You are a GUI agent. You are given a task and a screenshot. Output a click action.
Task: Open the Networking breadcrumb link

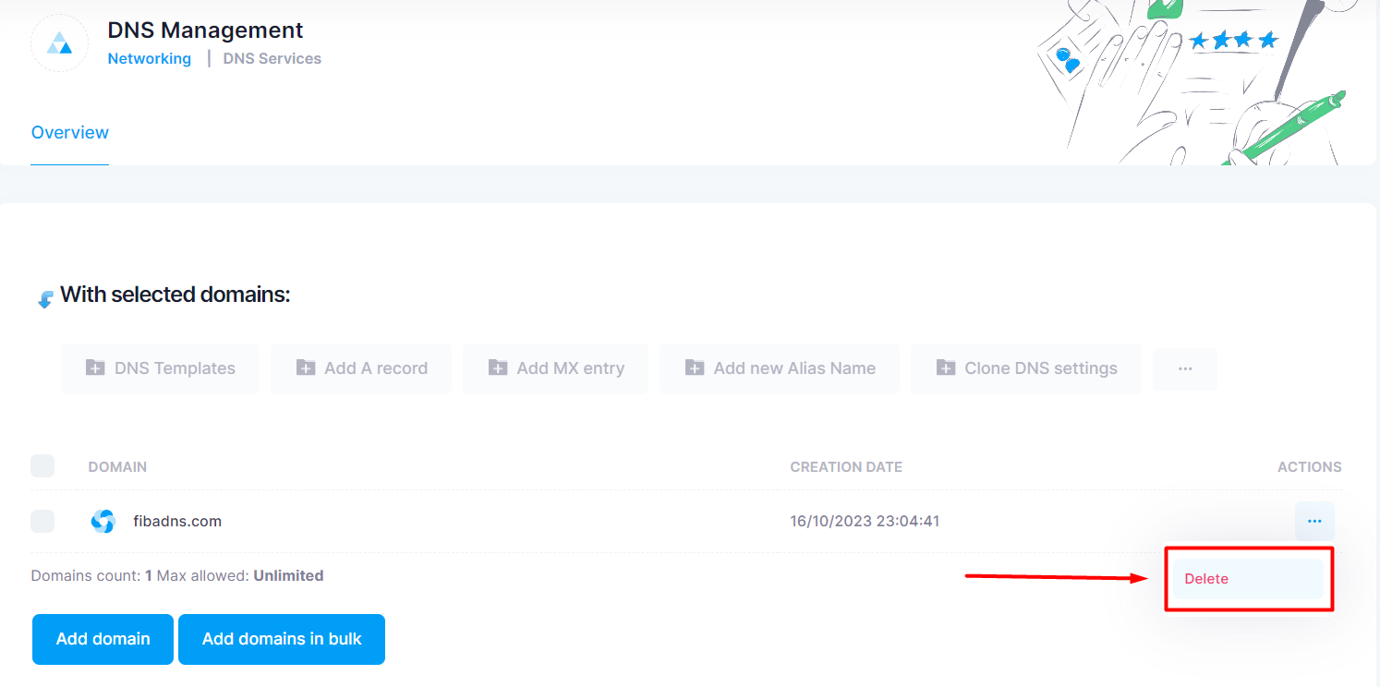coord(150,59)
